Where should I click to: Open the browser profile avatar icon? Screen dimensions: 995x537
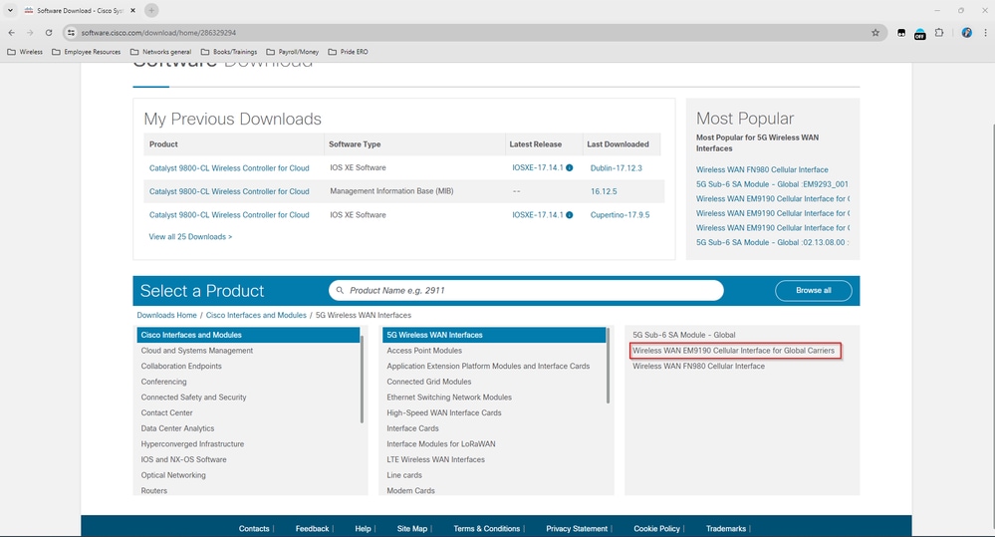tap(966, 32)
